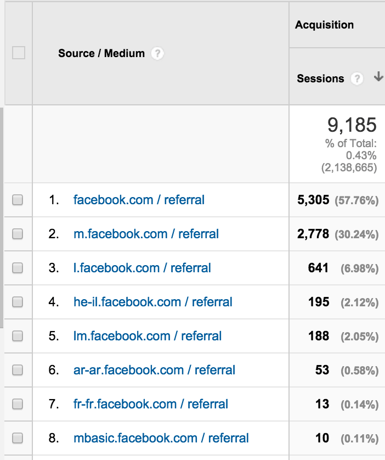Select checkbox for l.facebook.com row
The width and height of the screenshot is (385, 460).
(18, 268)
